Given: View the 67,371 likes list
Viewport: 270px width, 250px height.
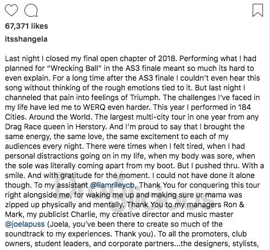Looking at the screenshot, I should pyautogui.click(x=27, y=26).
